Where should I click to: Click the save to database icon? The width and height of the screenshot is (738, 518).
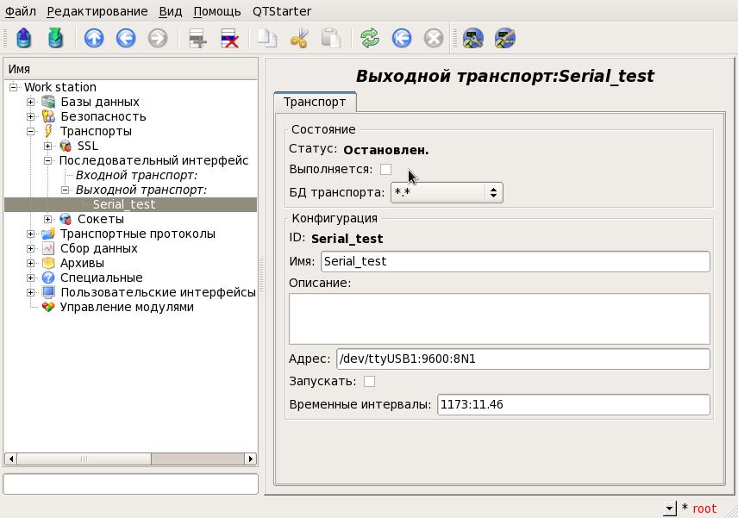(55, 38)
